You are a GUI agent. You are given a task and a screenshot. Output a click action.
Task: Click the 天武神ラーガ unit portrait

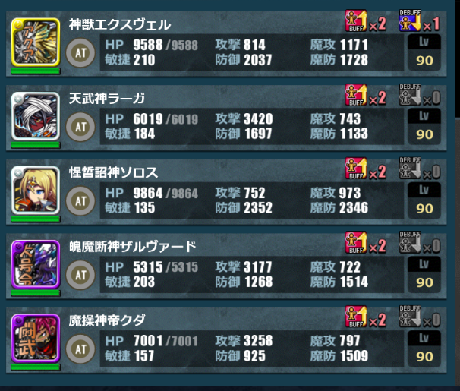coord(36,116)
